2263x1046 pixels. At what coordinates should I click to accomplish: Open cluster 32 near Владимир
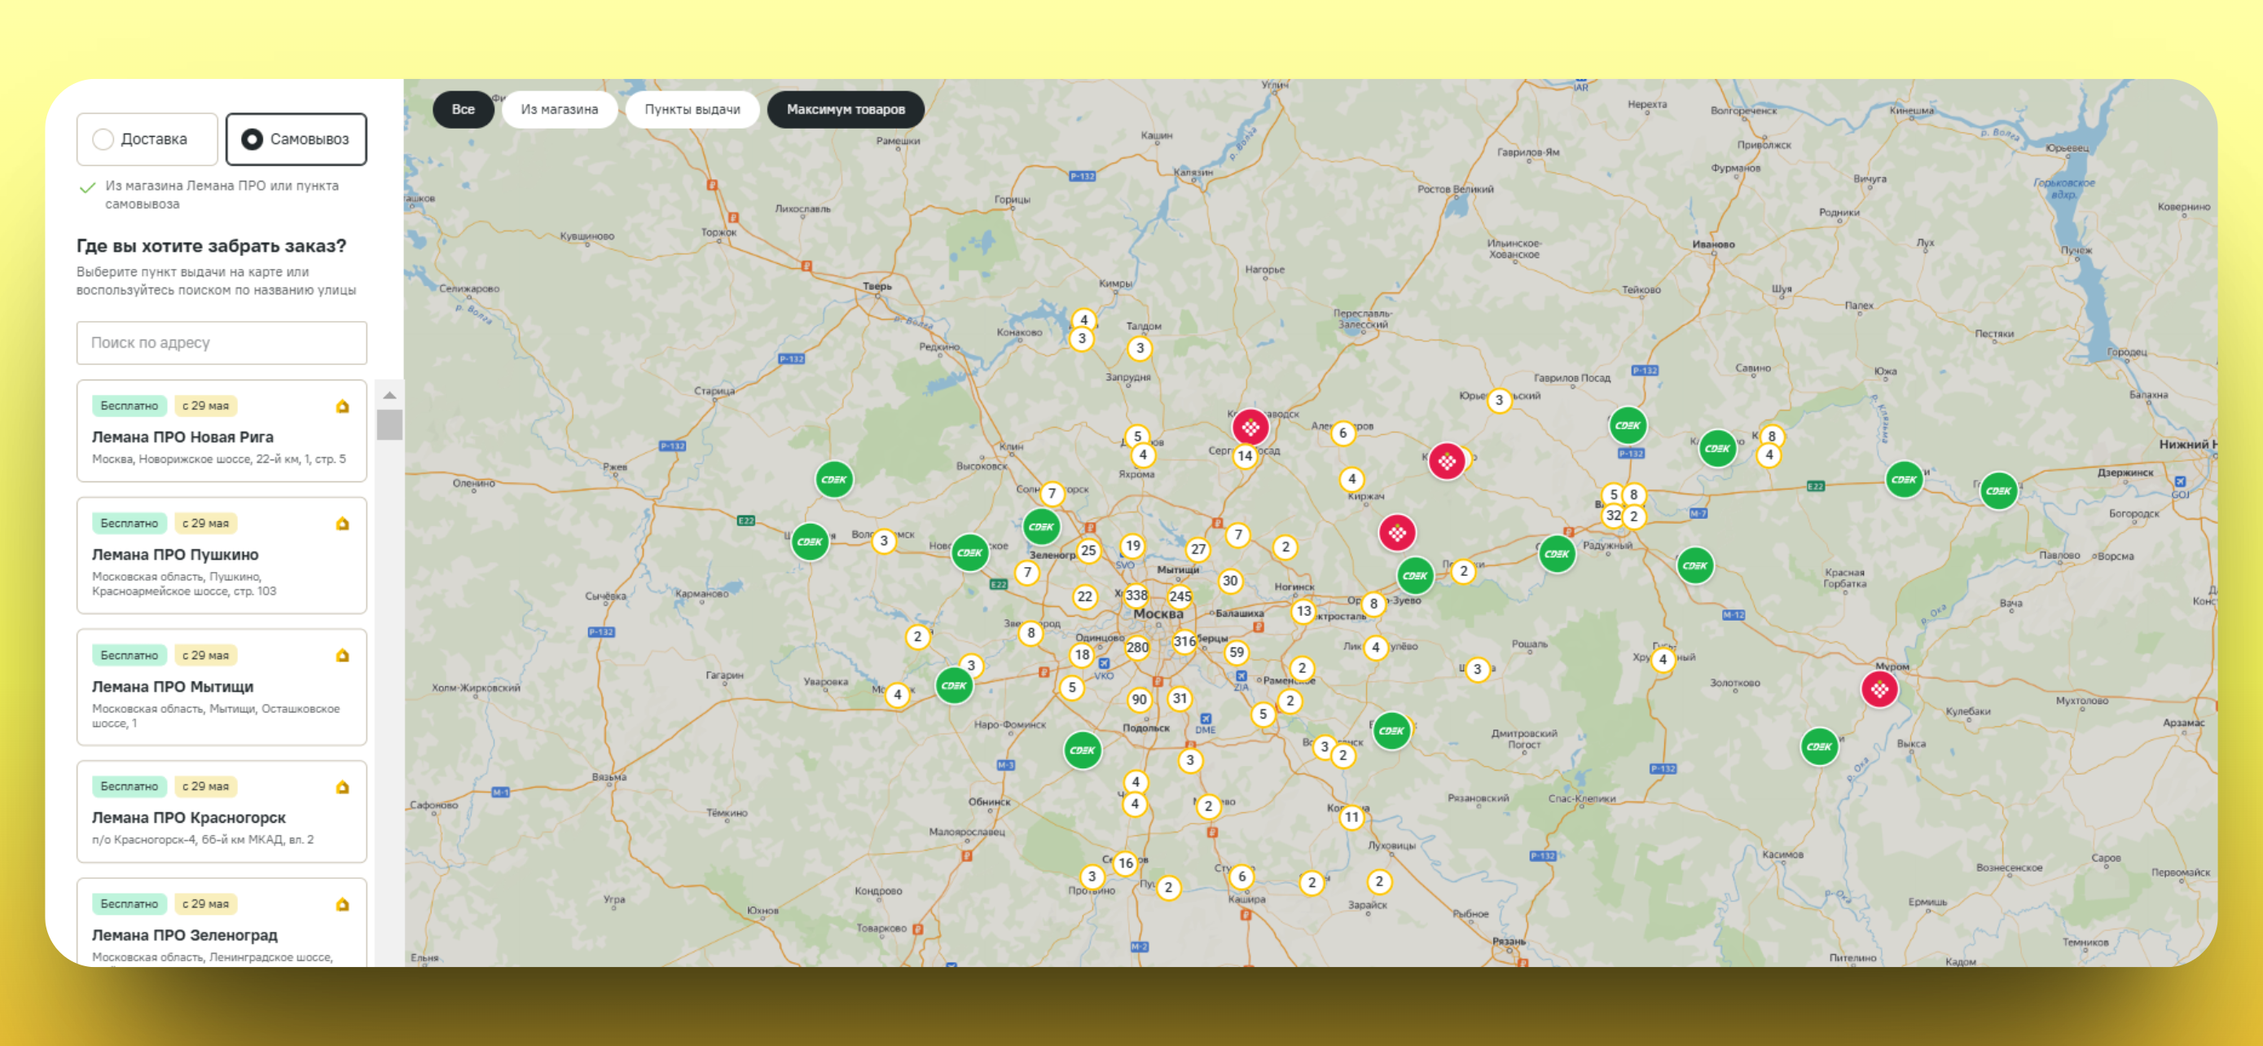click(1614, 516)
